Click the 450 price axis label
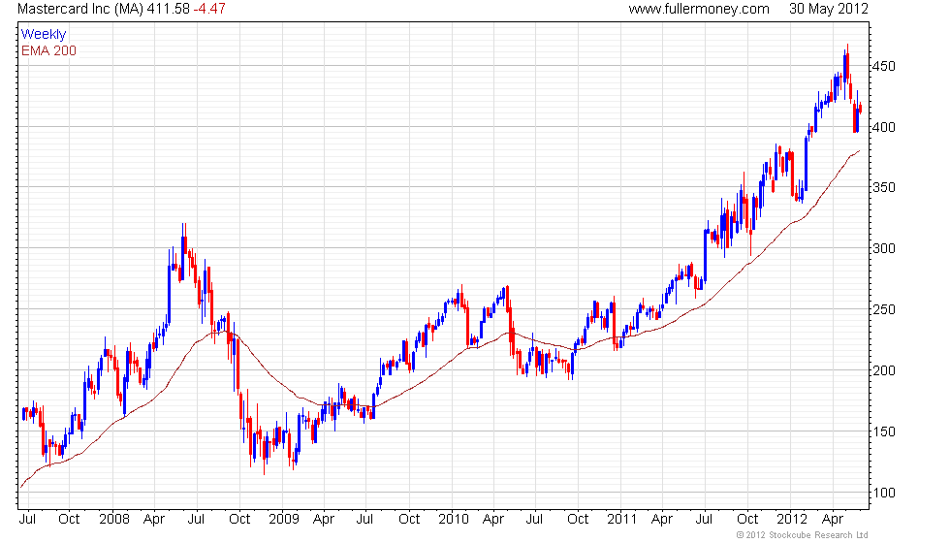Image resolution: width=950 pixels, height=543 pixels. click(x=883, y=66)
